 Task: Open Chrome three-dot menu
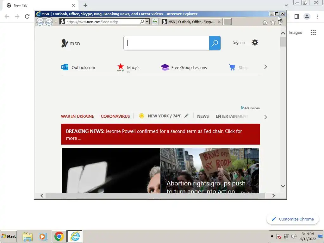317,16
